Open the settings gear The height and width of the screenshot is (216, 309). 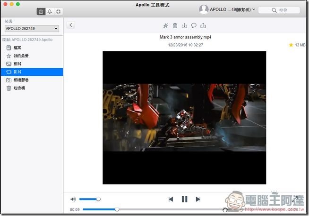pyautogui.click(x=58, y=11)
